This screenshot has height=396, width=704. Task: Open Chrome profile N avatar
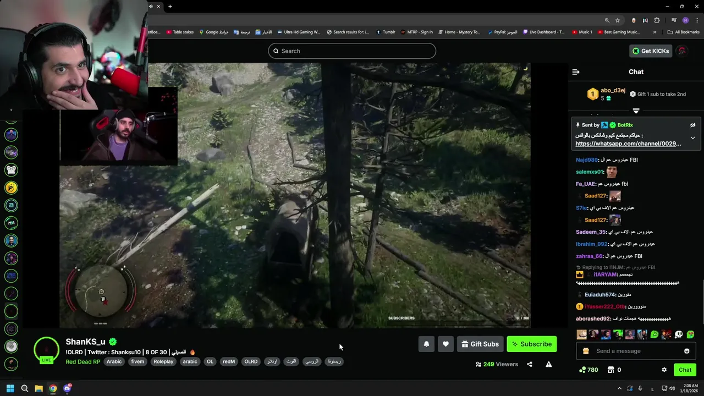click(685, 20)
